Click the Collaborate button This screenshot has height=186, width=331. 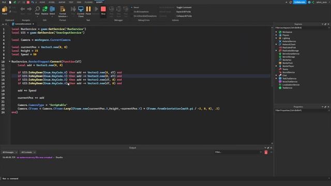pyautogui.click(x=299, y=2)
